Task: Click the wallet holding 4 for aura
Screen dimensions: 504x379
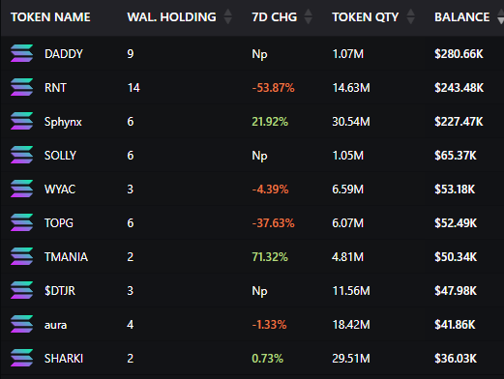Action: point(131,325)
